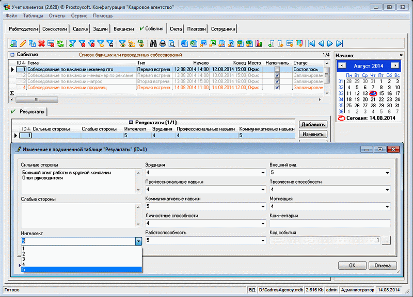Switch to the Вакансии tab
Viewport: 413px width, 297px height.
(x=123, y=29)
